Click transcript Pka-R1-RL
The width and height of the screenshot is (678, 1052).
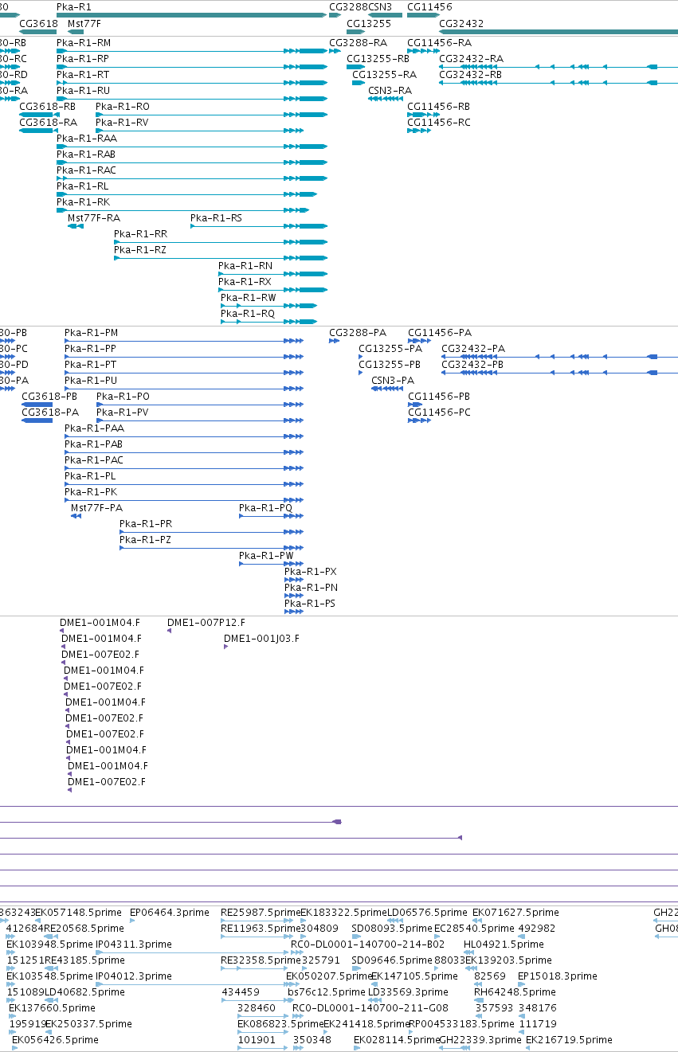click(83, 186)
